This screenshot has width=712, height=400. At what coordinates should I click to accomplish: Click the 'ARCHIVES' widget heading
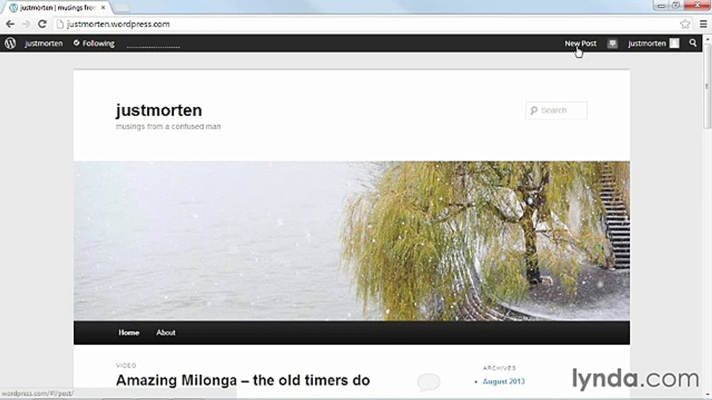499,368
